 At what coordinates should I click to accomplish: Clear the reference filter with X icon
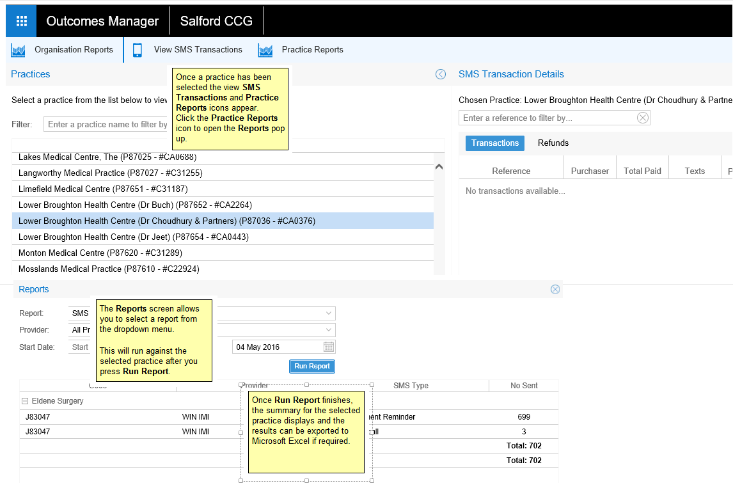tap(642, 118)
